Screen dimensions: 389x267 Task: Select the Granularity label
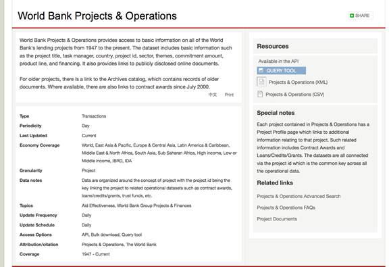pyautogui.click(x=31, y=170)
